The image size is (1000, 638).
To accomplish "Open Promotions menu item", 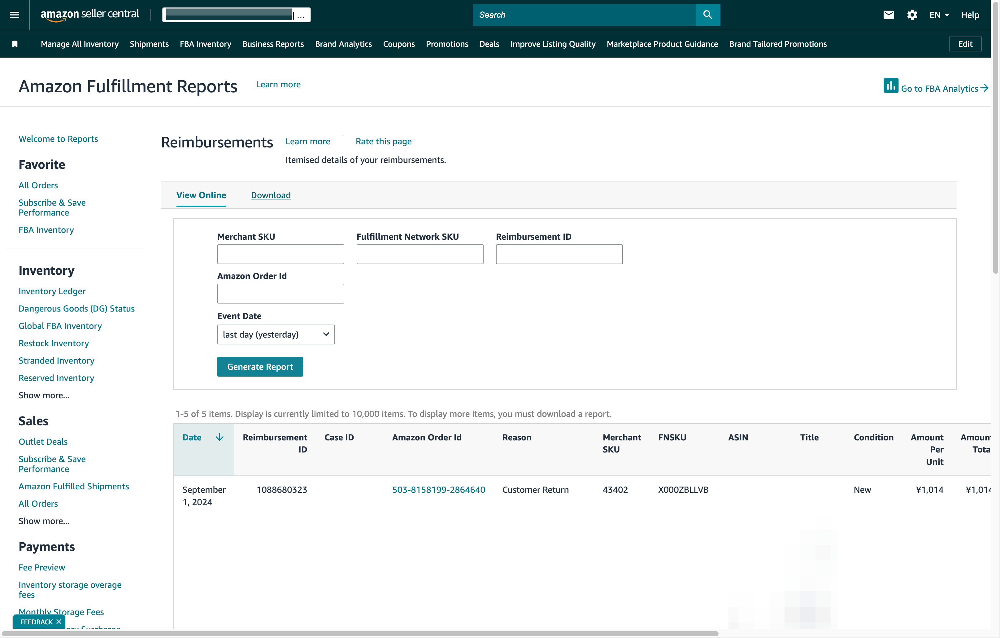I will pyautogui.click(x=447, y=44).
